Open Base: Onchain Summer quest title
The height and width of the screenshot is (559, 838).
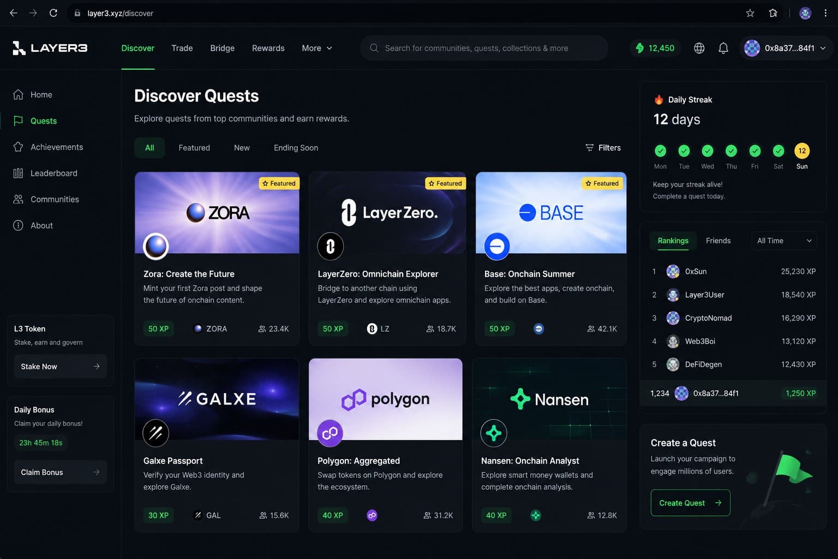tap(529, 274)
